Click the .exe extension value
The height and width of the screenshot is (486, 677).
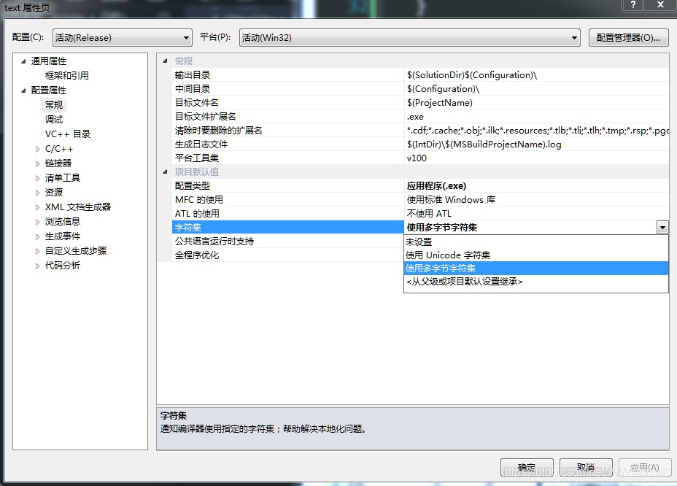click(537, 116)
